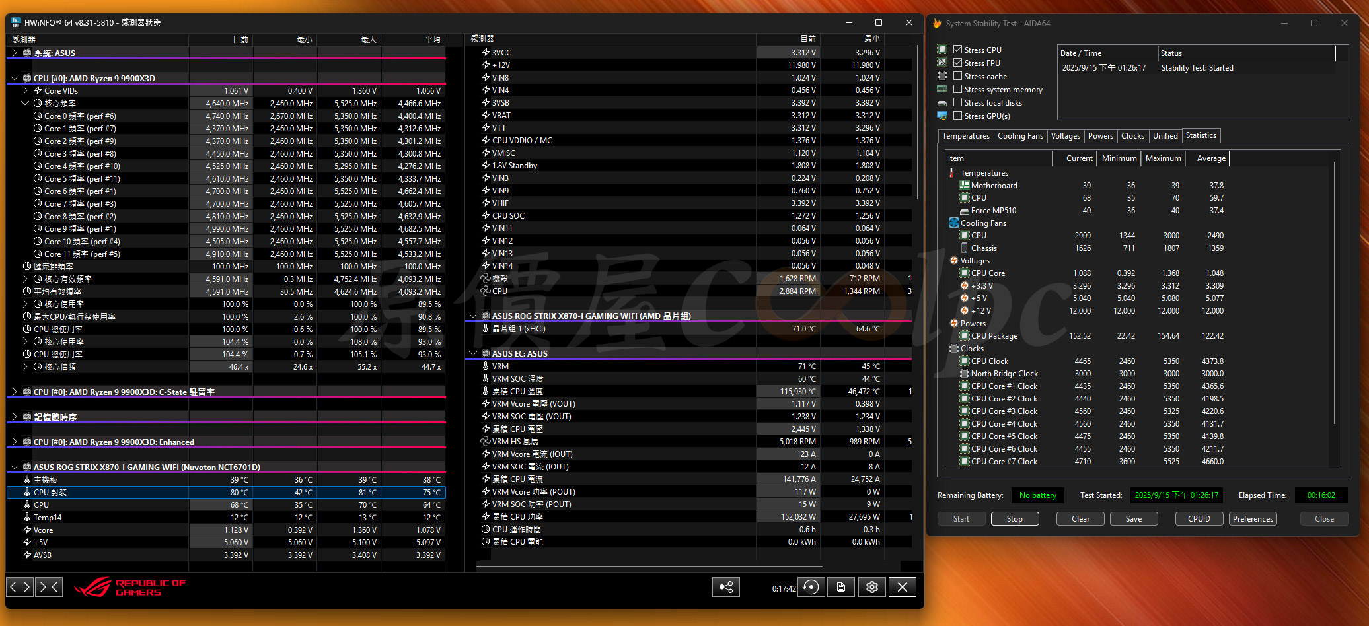Expand the 系統: ASUS sensor group
The image size is (1369, 626).
pos(15,53)
